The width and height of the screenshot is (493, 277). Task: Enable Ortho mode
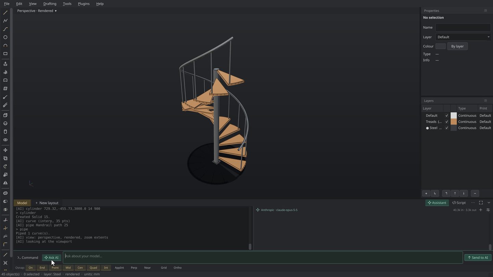point(177,268)
